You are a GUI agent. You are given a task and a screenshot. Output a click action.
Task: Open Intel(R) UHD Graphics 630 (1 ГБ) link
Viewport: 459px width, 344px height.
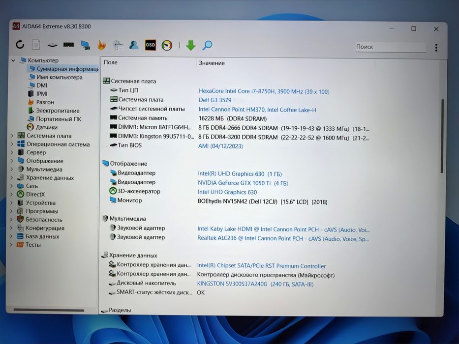pyautogui.click(x=240, y=174)
